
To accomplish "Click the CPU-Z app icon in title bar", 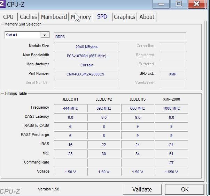I will coord(3,4).
